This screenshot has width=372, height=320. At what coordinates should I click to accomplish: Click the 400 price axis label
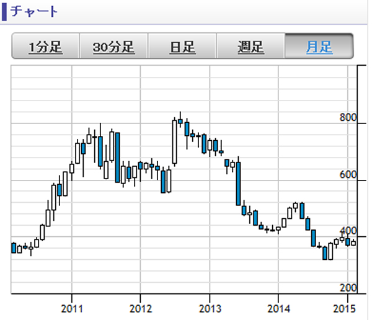348,231
